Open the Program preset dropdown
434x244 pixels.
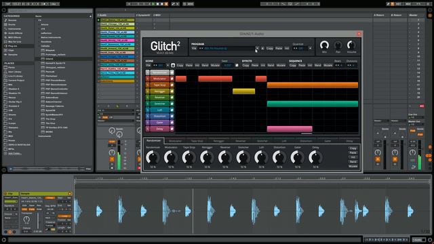(257, 48)
